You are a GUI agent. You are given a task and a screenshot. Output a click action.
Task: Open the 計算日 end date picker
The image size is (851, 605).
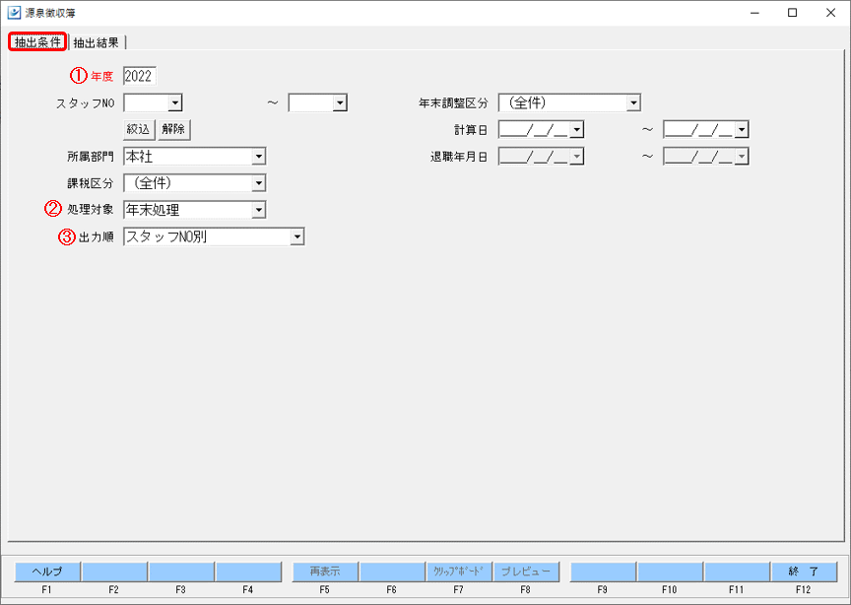(742, 130)
